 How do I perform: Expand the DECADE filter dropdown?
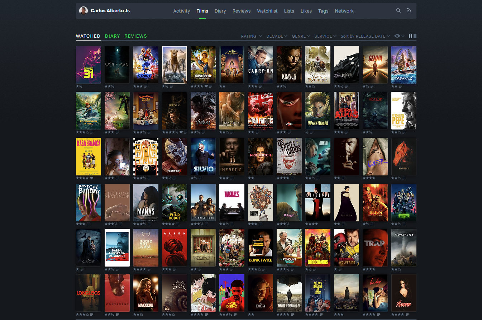pyautogui.click(x=277, y=36)
